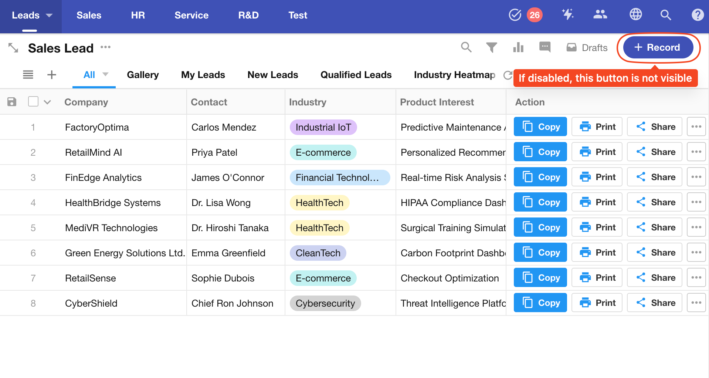
Task: Open the Qualified Leads view tab
Action: tap(356, 75)
